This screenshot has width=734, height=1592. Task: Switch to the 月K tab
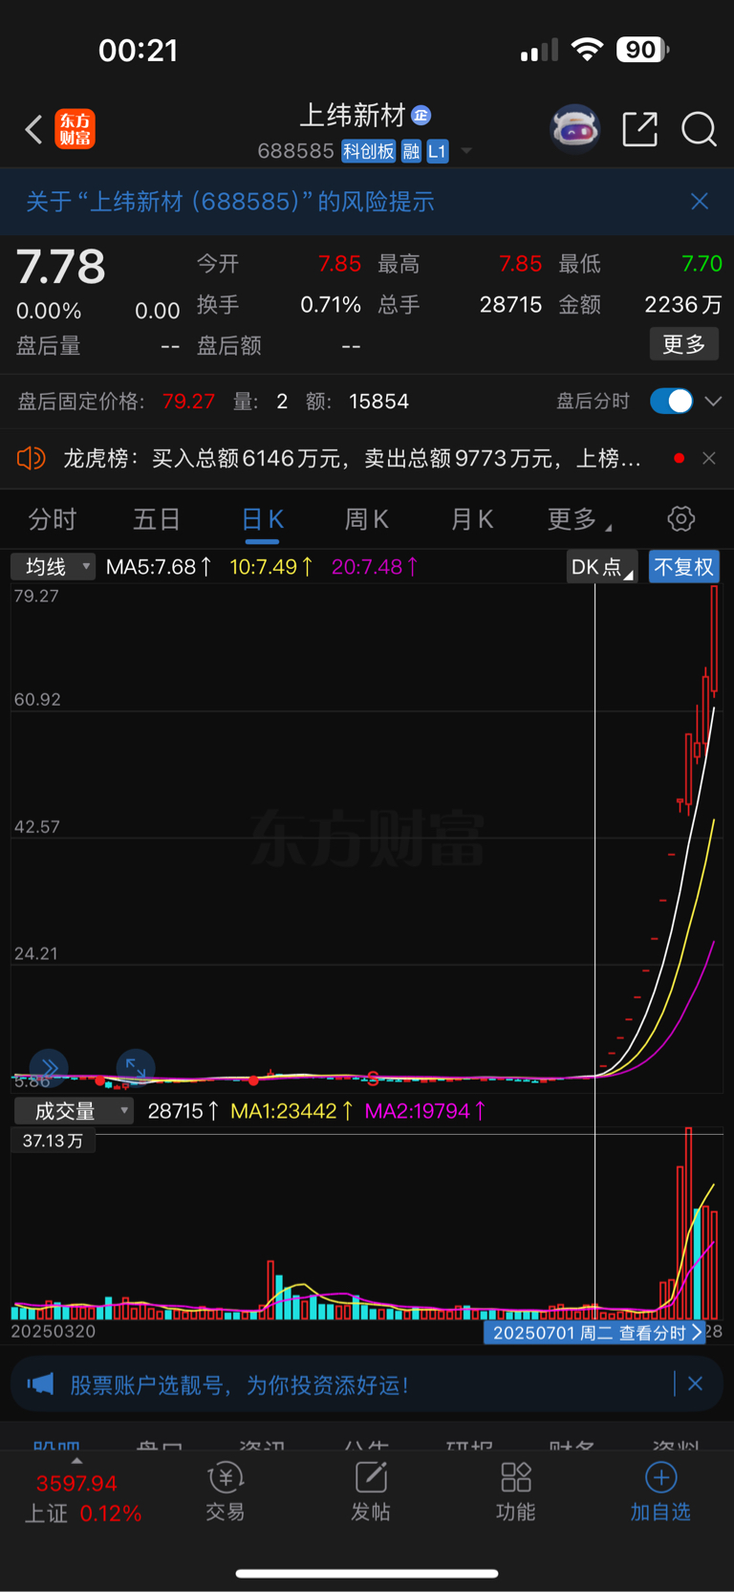[x=471, y=519]
